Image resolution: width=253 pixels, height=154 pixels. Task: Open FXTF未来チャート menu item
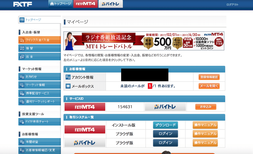click(40, 122)
